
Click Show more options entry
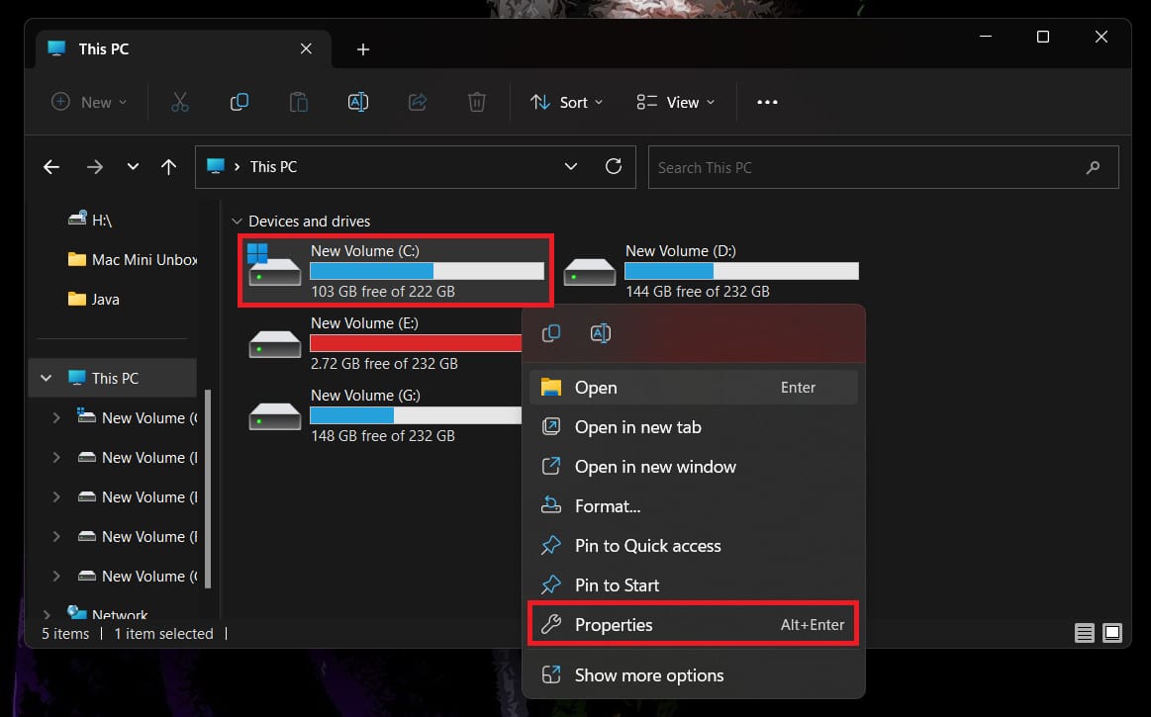coord(649,675)
